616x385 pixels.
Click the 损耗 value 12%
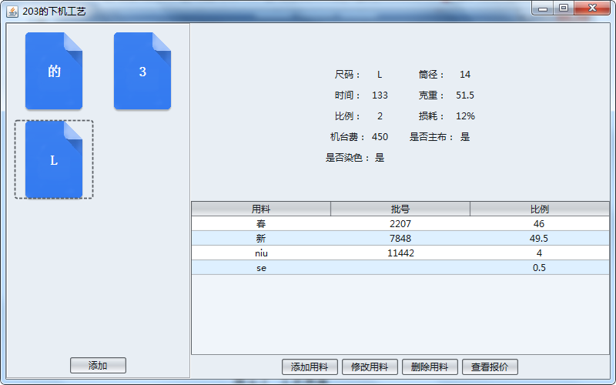coord(465,116)
